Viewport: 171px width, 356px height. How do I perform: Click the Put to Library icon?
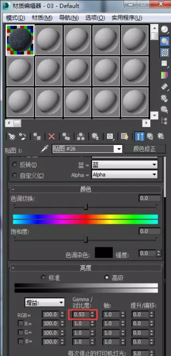click(x=95, y=136)
